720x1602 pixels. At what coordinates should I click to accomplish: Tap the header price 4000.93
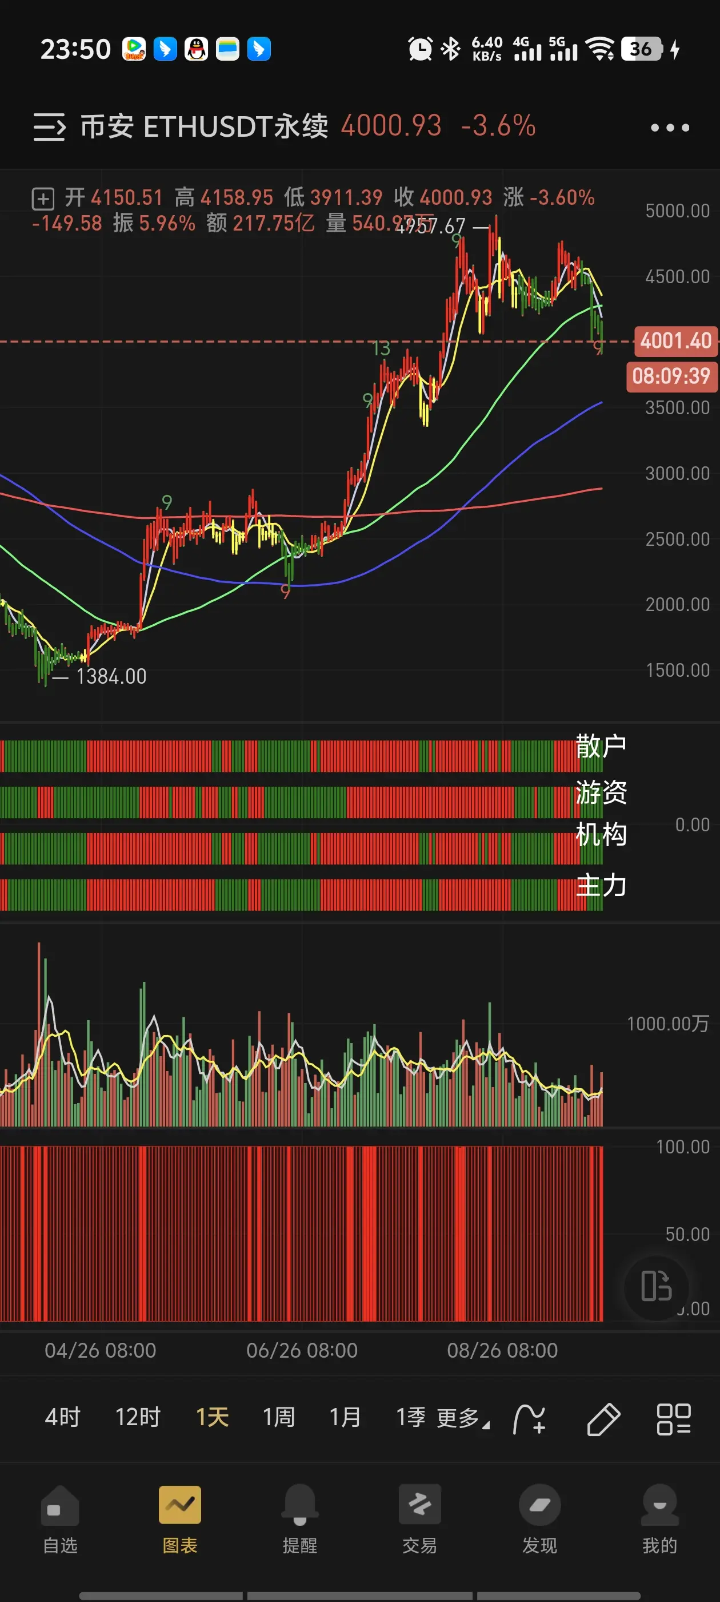click(391, 126)
